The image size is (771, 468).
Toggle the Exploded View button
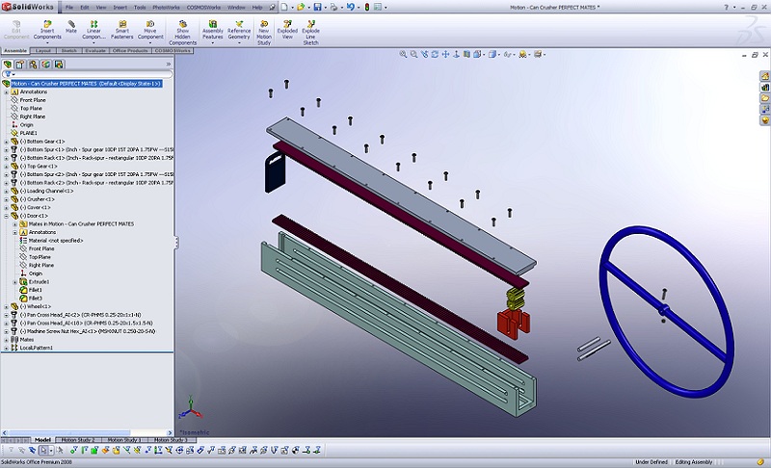pos(286,23)
